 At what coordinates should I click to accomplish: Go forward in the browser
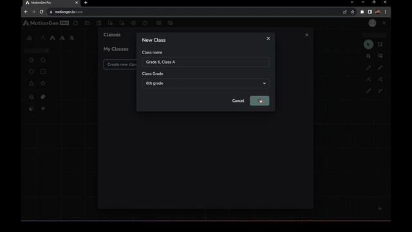[33, 12]
